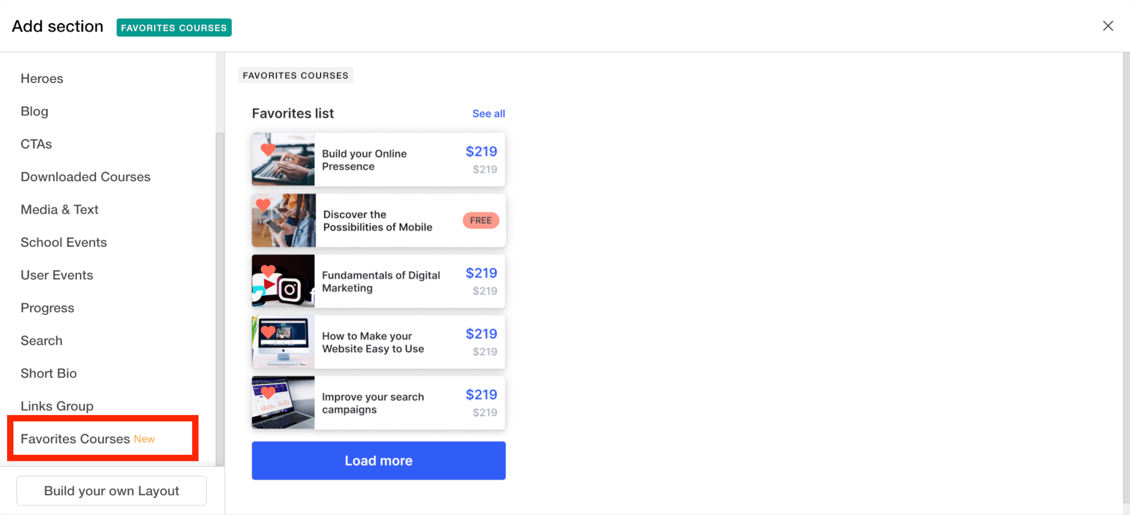Select the Search category
1130x515 pixels.
tap(41, 341)
